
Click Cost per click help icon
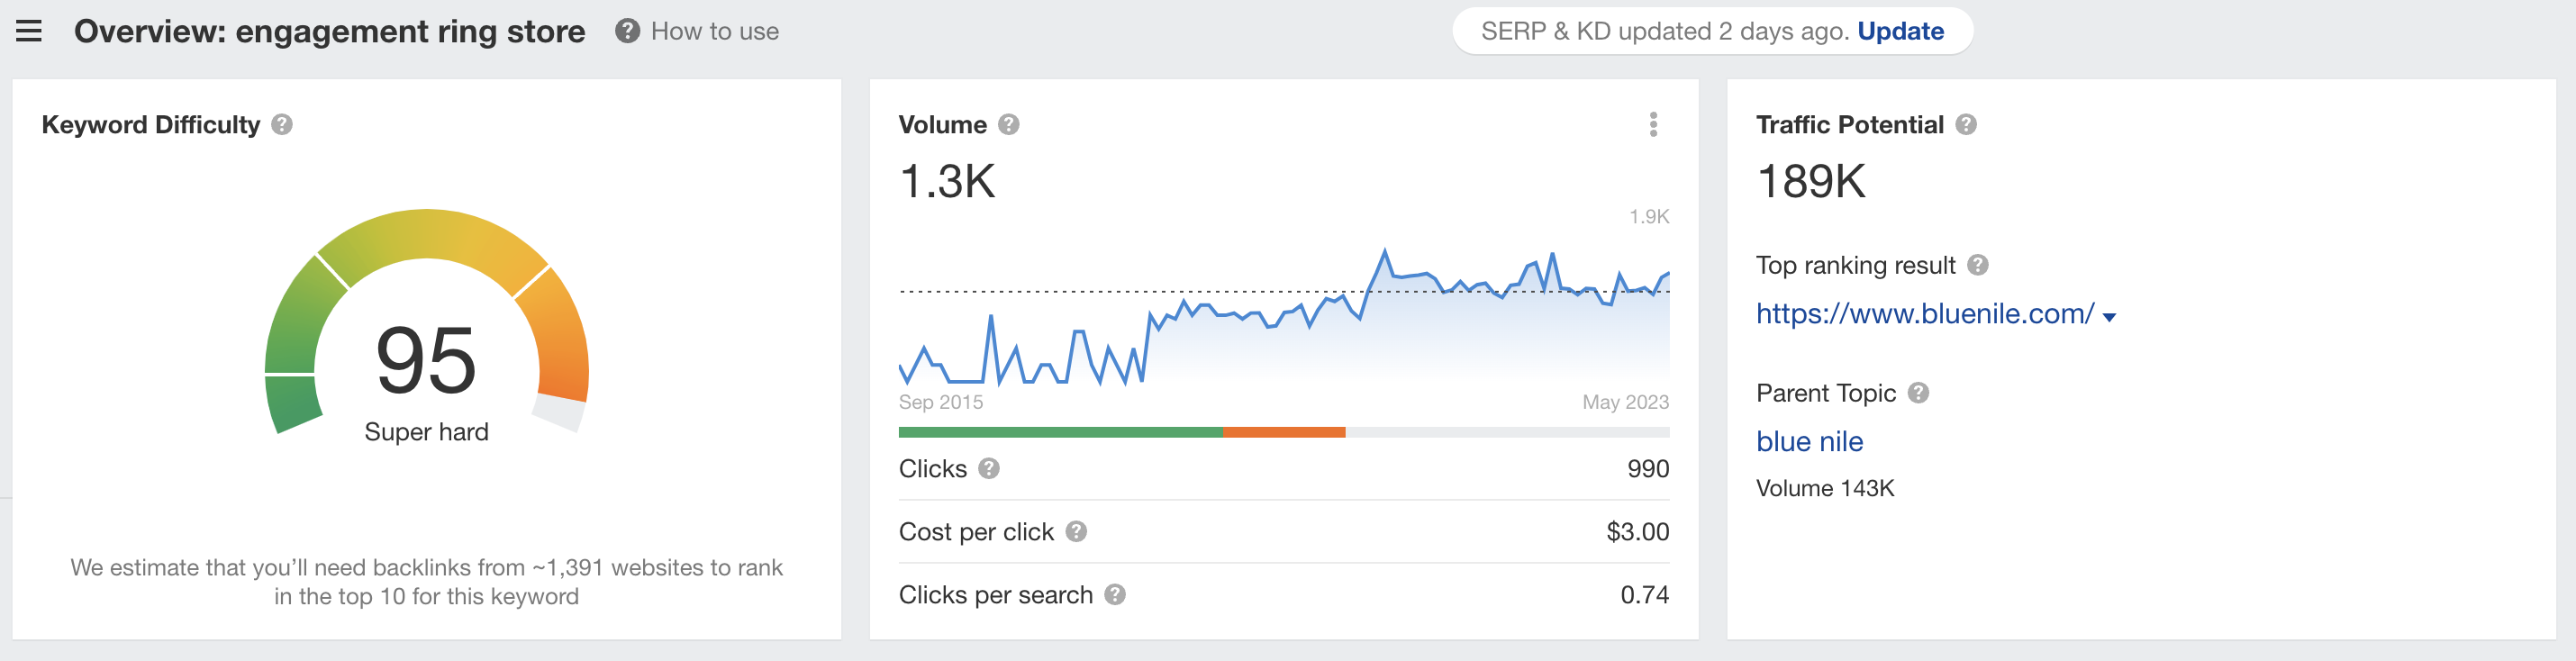click(x=1075, y=532)
